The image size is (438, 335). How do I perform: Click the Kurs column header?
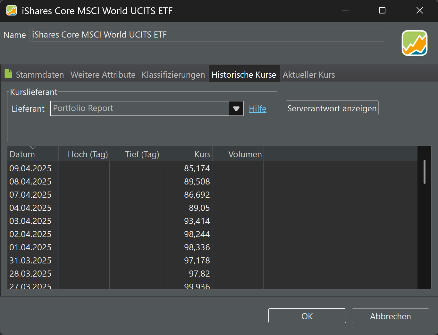186,154
